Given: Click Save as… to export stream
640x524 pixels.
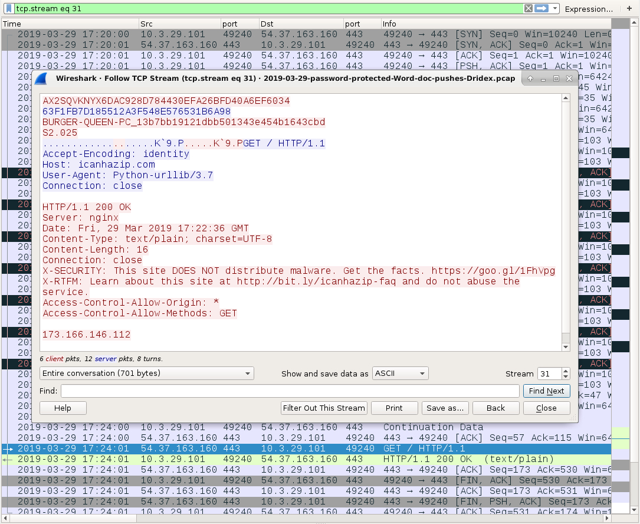Looking at the screenshot, I should point(445,408).
